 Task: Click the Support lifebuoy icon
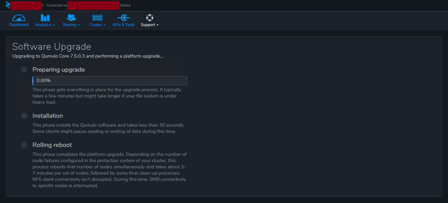[150, 18]
